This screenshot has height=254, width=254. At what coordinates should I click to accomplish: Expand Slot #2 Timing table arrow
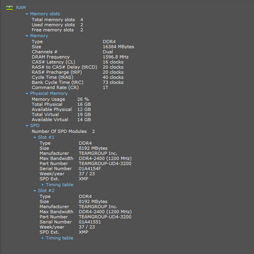pos(43,238)
